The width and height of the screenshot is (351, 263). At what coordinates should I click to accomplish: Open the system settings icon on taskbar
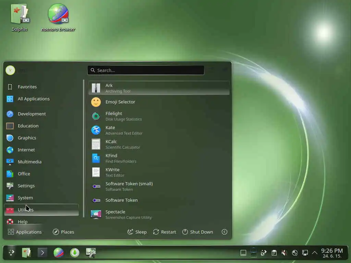(90, 253)
